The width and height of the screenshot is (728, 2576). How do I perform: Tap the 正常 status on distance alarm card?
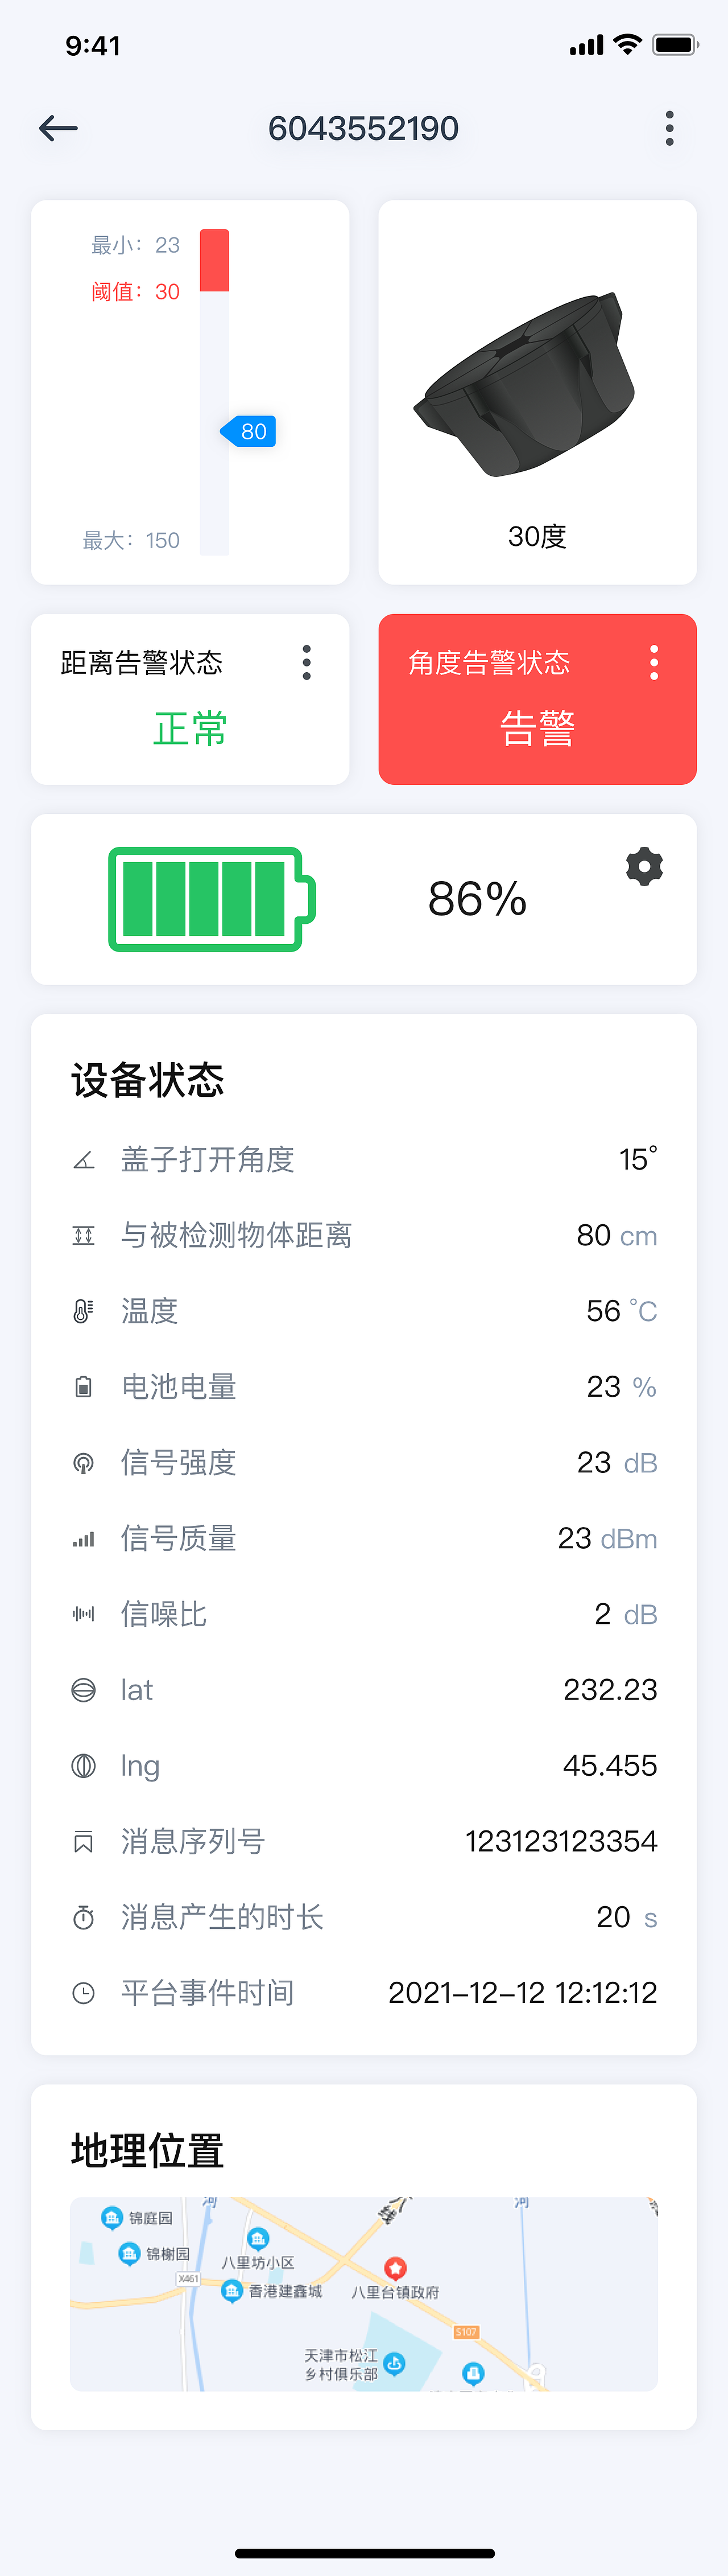[190, 730]
